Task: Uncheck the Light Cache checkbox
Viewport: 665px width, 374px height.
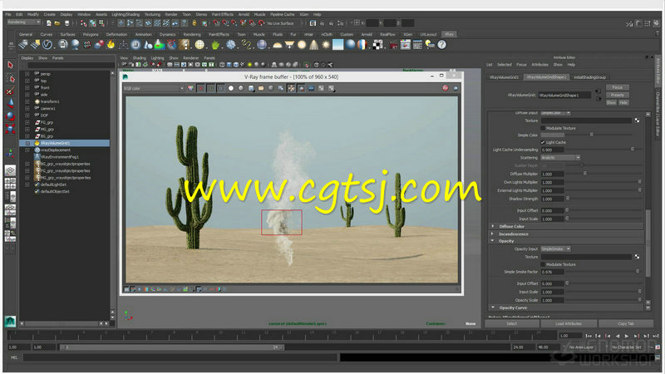Action: tap(543, 142)
